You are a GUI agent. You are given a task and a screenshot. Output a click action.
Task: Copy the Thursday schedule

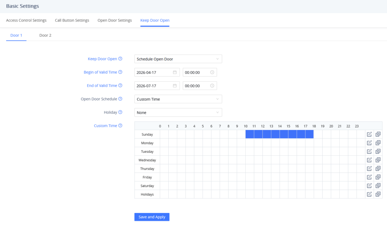coord(378,168)
